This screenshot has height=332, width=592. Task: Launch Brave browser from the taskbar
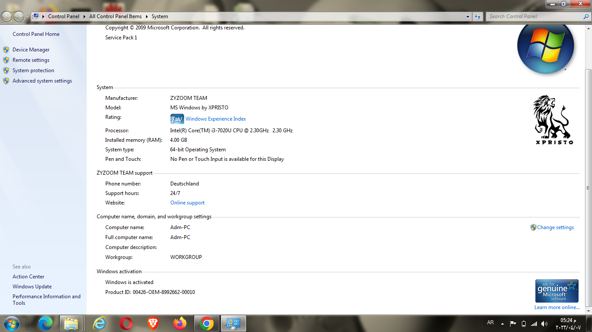(153, 323)
